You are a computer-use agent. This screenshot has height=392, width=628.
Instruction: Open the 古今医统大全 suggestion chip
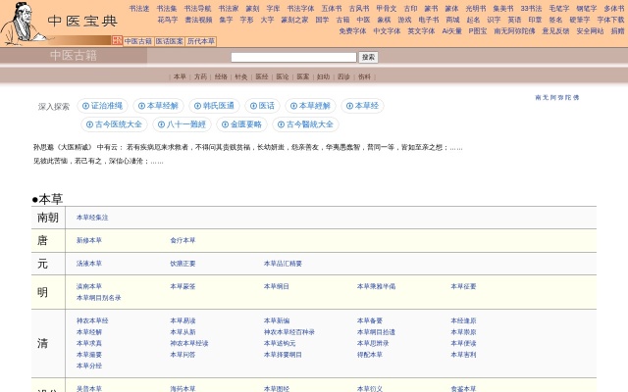coord(113,124)
